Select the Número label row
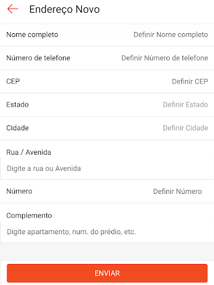The width and height of the screenshot is (214, 285). pyautogui.click(x=107, y=191)
